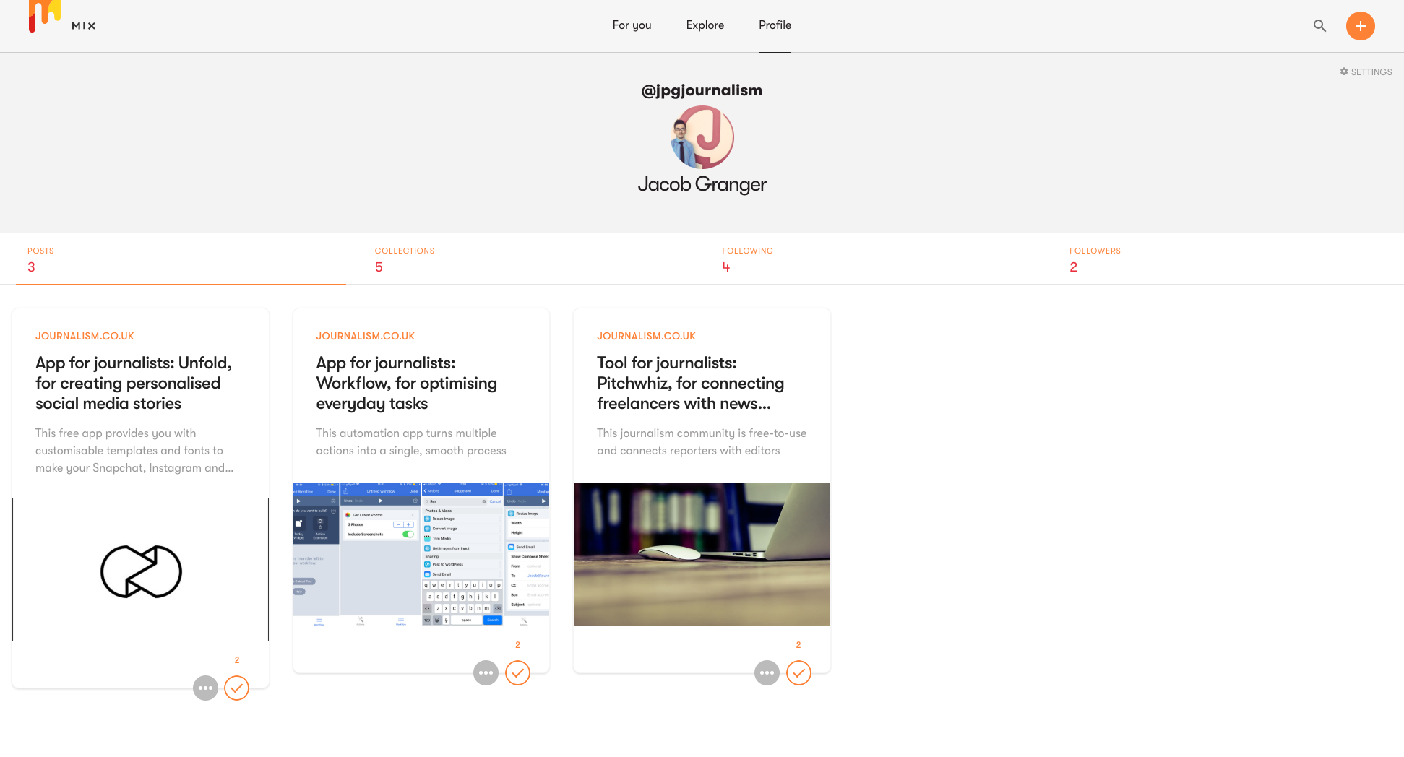Image resolution: width=1404 pixels, height=757 pixels.
Task: Click the save count on the Unfold card
Action: pyautogui.click(x=237, y=660)
